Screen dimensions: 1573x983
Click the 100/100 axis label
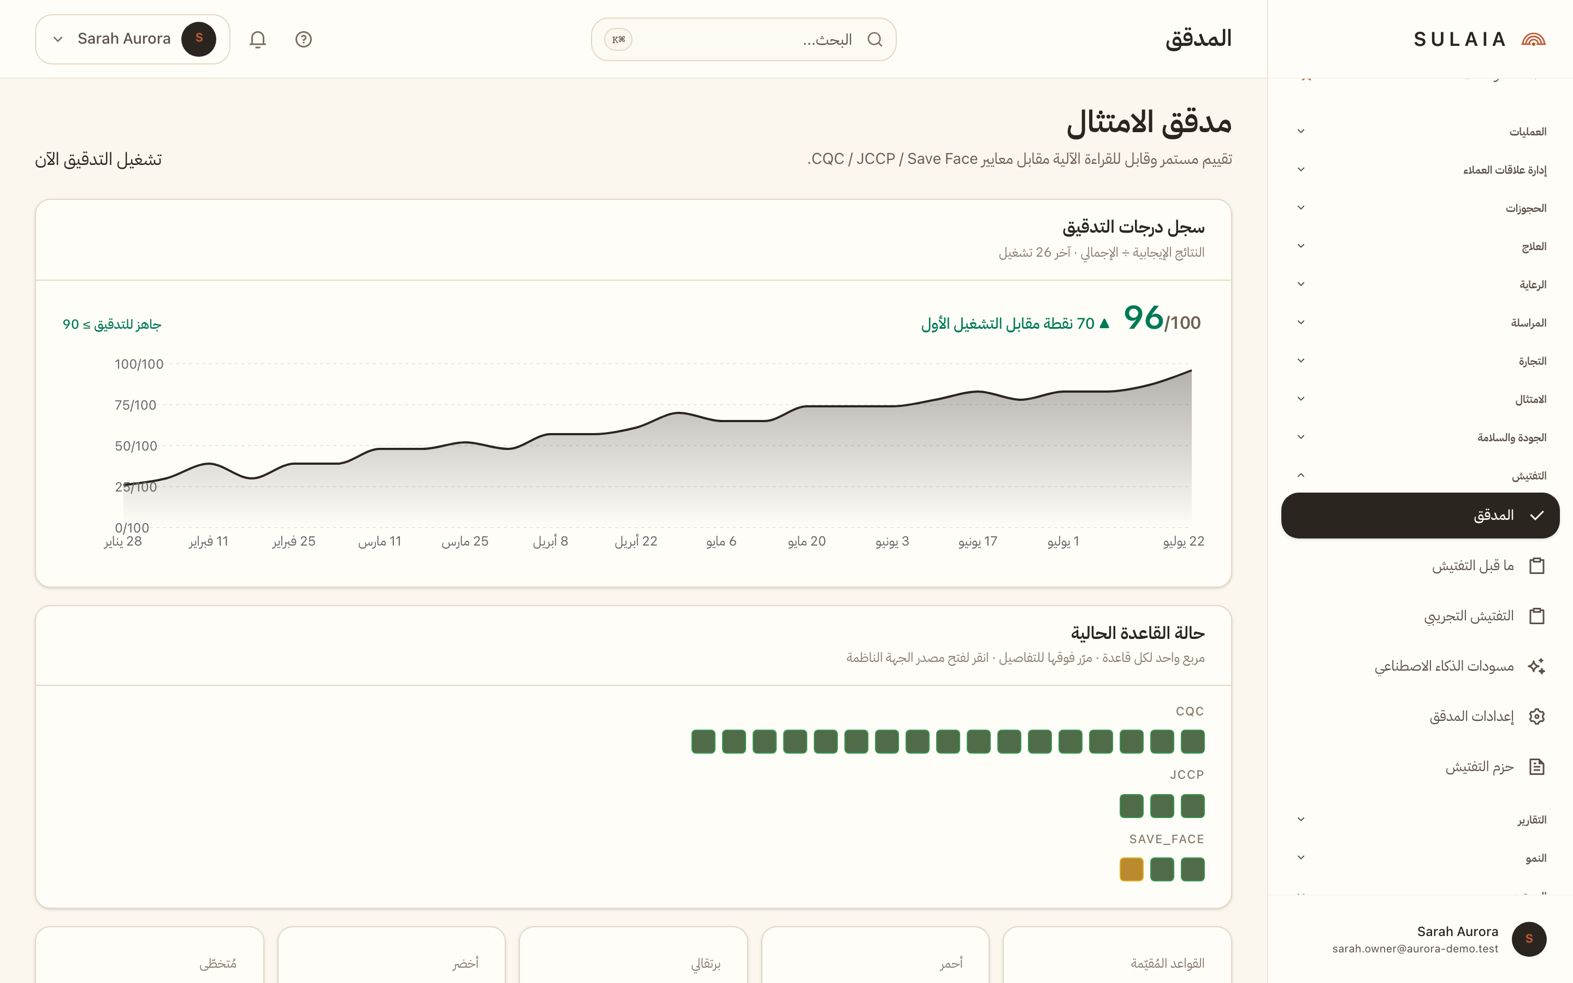(139, 364)
